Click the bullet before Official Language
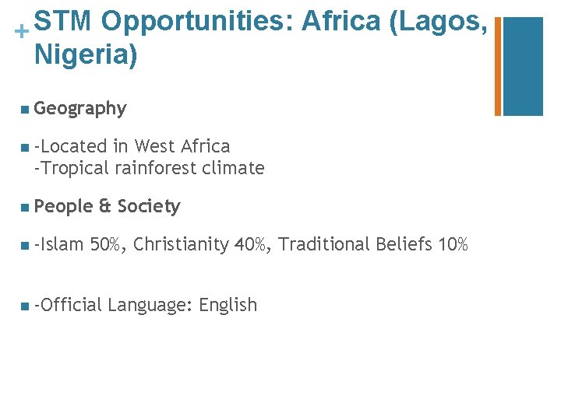Viewport: 561px width, 420px height. coord(26,305)
